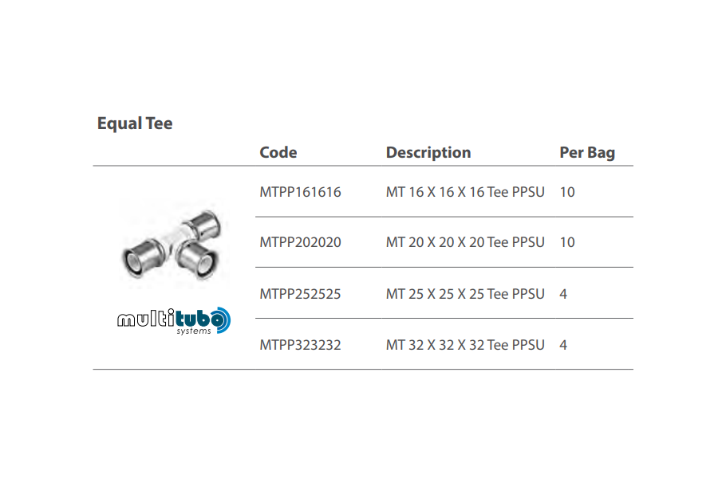Click the word systems under the logo
This screenshot has width=718, height=478.
click(x=194, y=331)
